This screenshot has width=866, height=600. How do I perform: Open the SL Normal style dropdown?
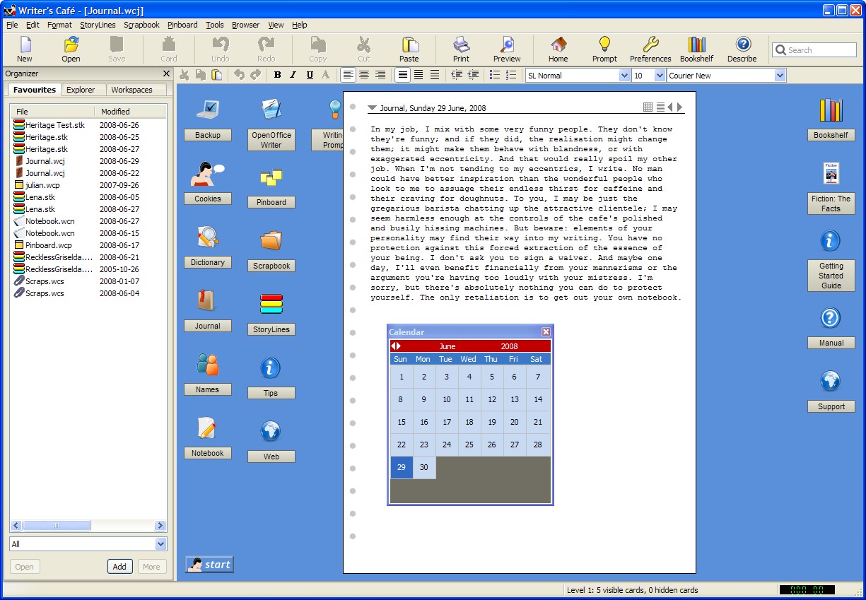point(625,74)
